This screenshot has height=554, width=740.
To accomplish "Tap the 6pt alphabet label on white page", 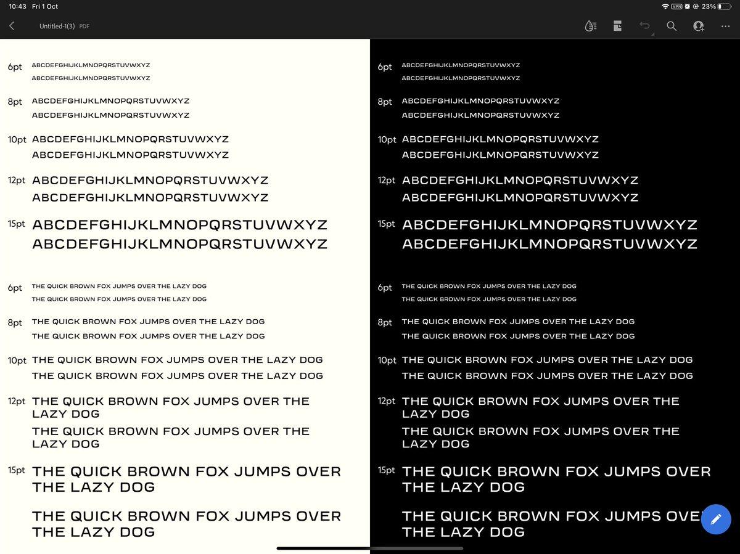I will point(15,67).
